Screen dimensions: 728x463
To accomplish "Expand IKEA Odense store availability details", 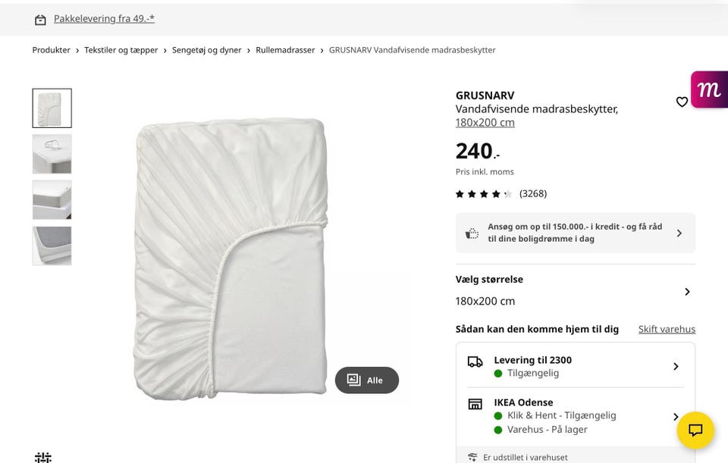I will pyautogui.click(x=676, y=416).
